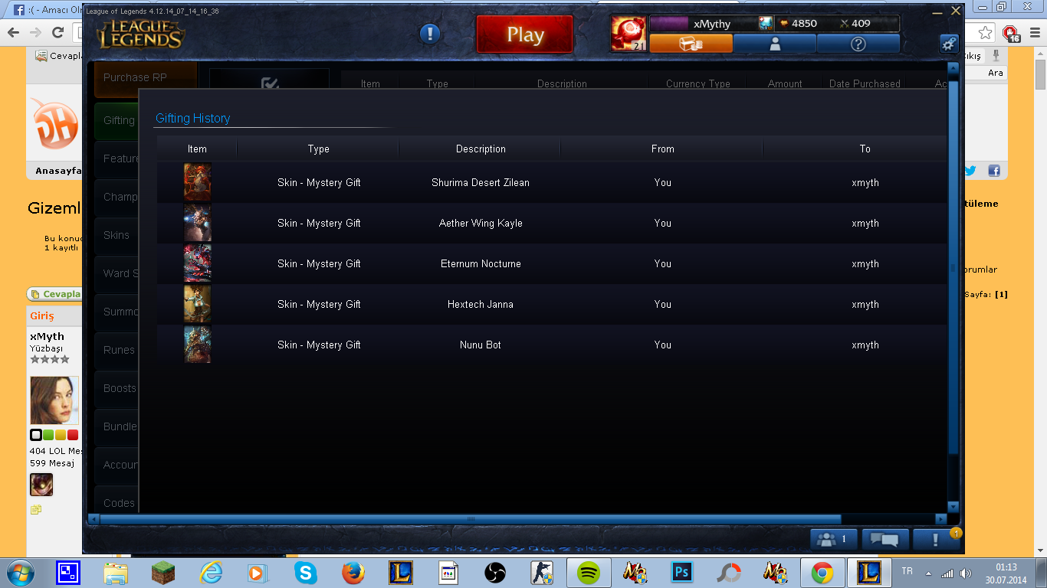Click the store's horizontal scrollbar thumb
Viewport: 1047px width, 588px height.
pyautogui.click(x=471, y=519)
